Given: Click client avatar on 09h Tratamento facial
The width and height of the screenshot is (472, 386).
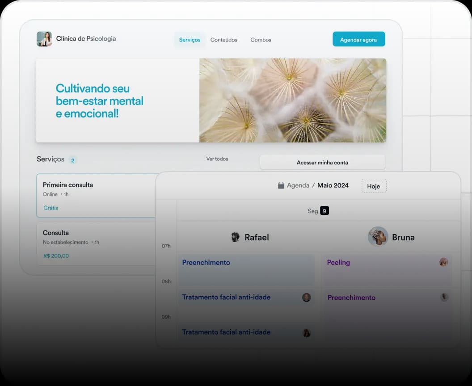Looking at the screenshot, I should [307, 333].
